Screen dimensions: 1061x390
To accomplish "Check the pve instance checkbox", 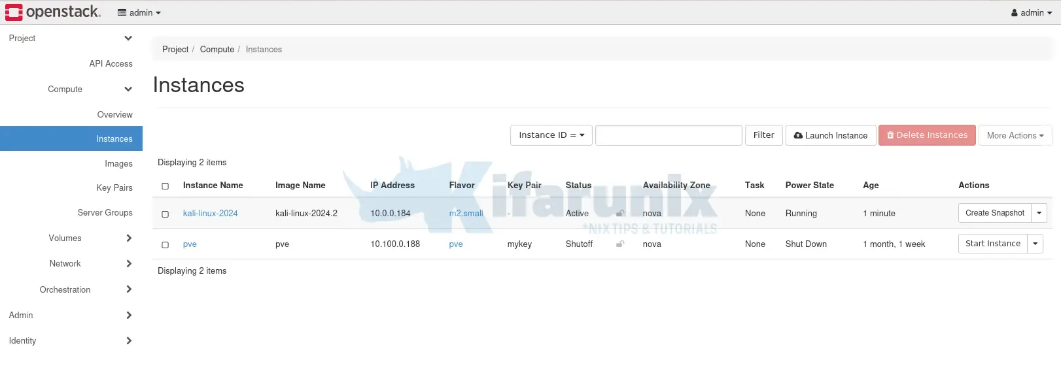I will click(165, 245).
